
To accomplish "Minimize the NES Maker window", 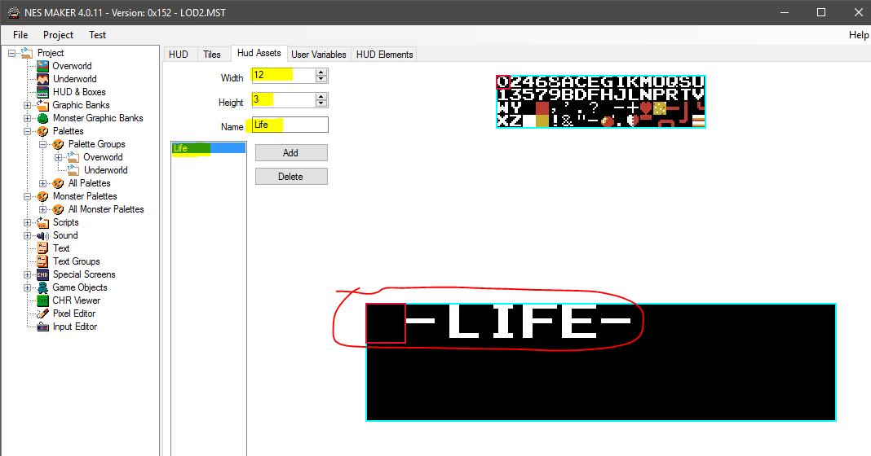I will coord(785,12).
